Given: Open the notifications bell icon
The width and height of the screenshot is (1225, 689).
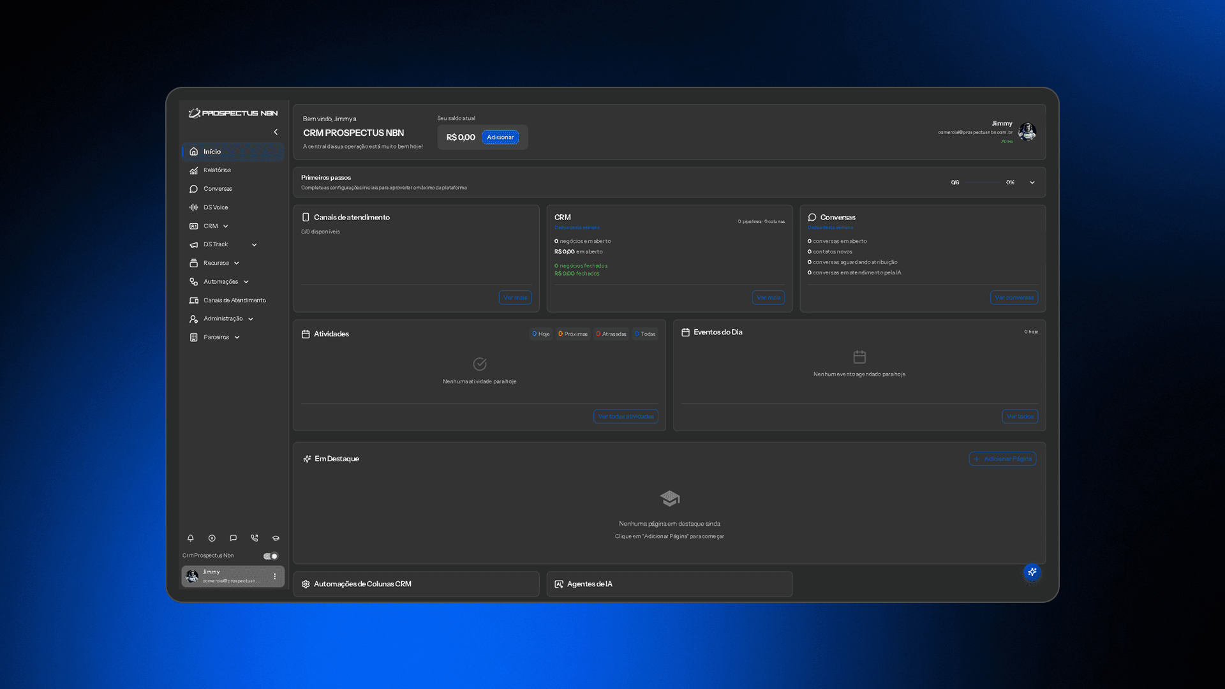Looking at the screenshot, I should [190, 538].
